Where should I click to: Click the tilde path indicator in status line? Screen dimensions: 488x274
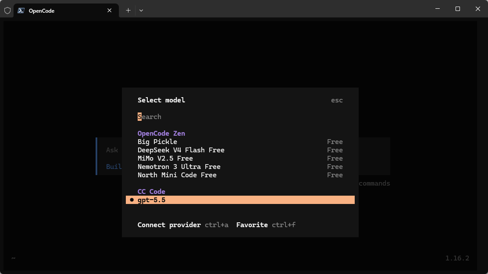[x=14, y=258]
